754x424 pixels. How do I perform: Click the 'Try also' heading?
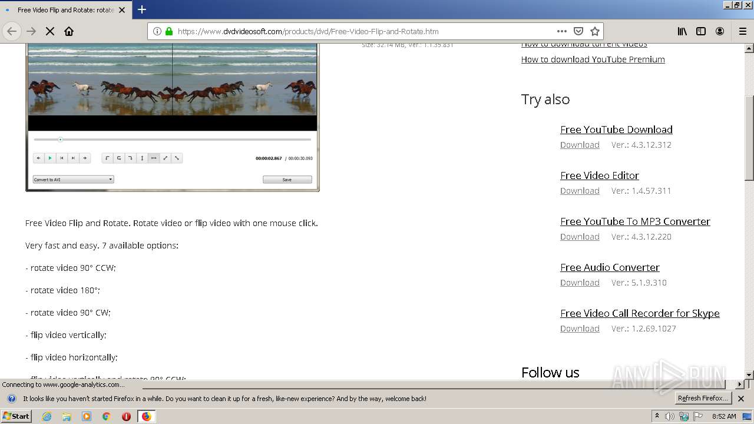coord(545,100)
